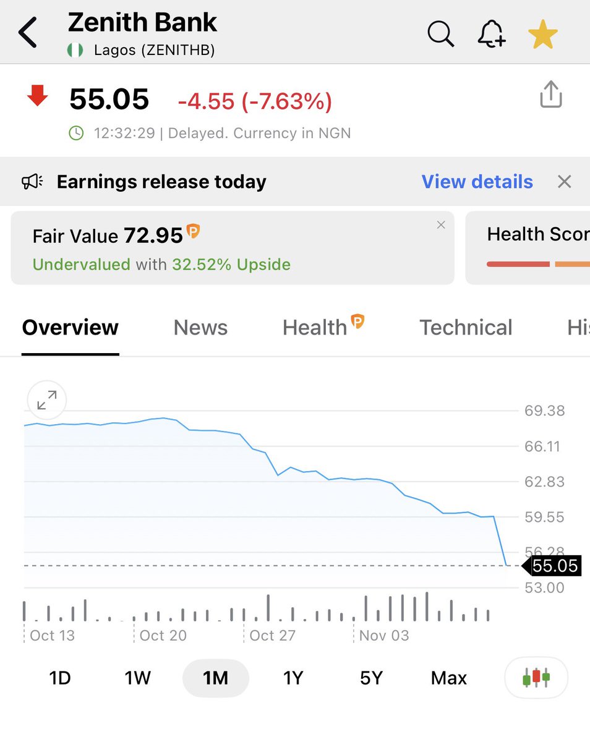Image resolution: width=590 pixels, height=742 pixels.
Task: Switch to the News tab
Action: coord(200,327)
